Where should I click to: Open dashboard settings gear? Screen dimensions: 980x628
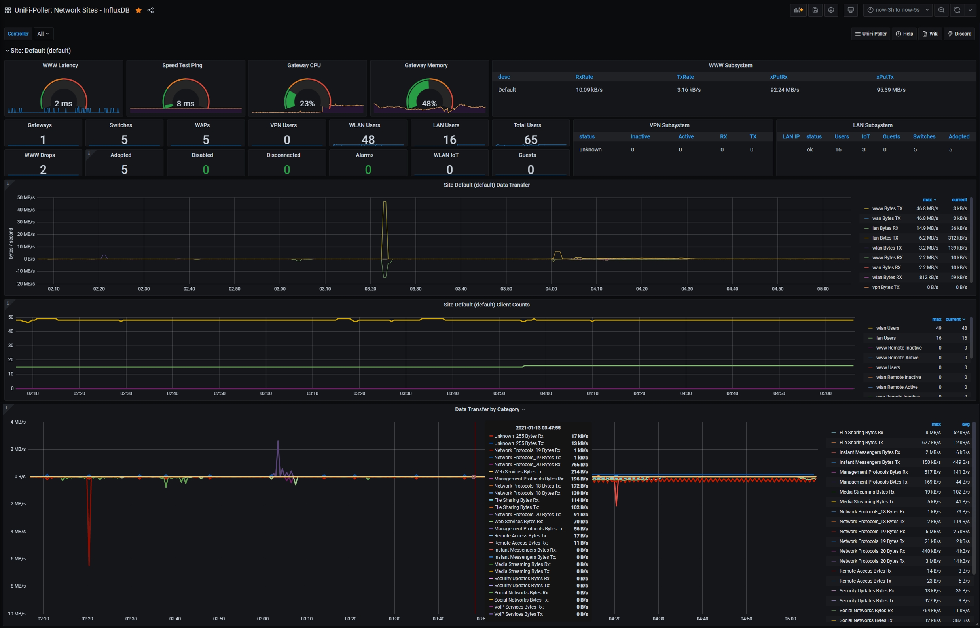coord(831,10)
